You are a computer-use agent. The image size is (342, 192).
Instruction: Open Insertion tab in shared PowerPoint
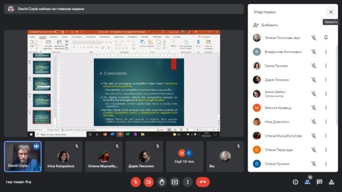pyautogui.click(x=53, y=37)
